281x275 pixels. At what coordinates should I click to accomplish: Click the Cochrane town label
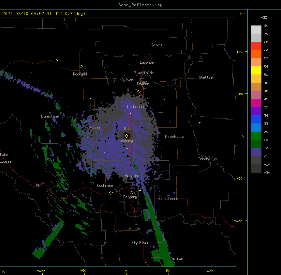[x=105, y=186]
